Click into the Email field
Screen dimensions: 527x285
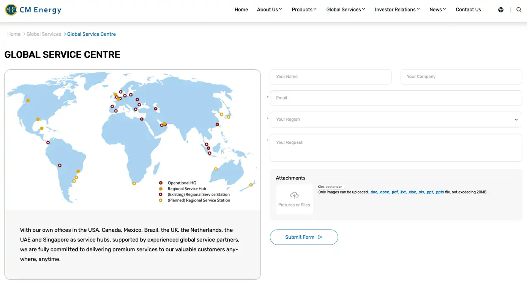396,98
